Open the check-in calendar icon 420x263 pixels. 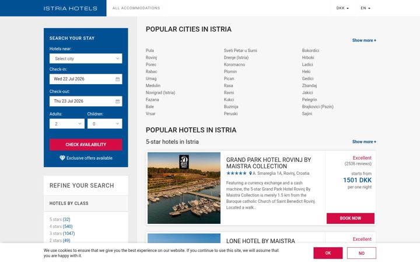(118, 79)
